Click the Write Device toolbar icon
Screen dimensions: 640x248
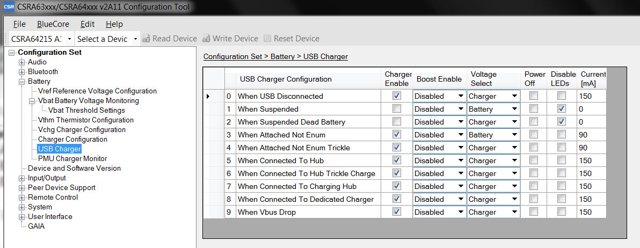tap(206, 39)
